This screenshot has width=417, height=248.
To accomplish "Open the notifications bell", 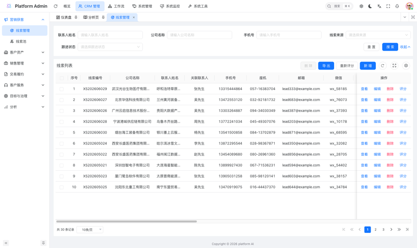I will click(397, 6).
